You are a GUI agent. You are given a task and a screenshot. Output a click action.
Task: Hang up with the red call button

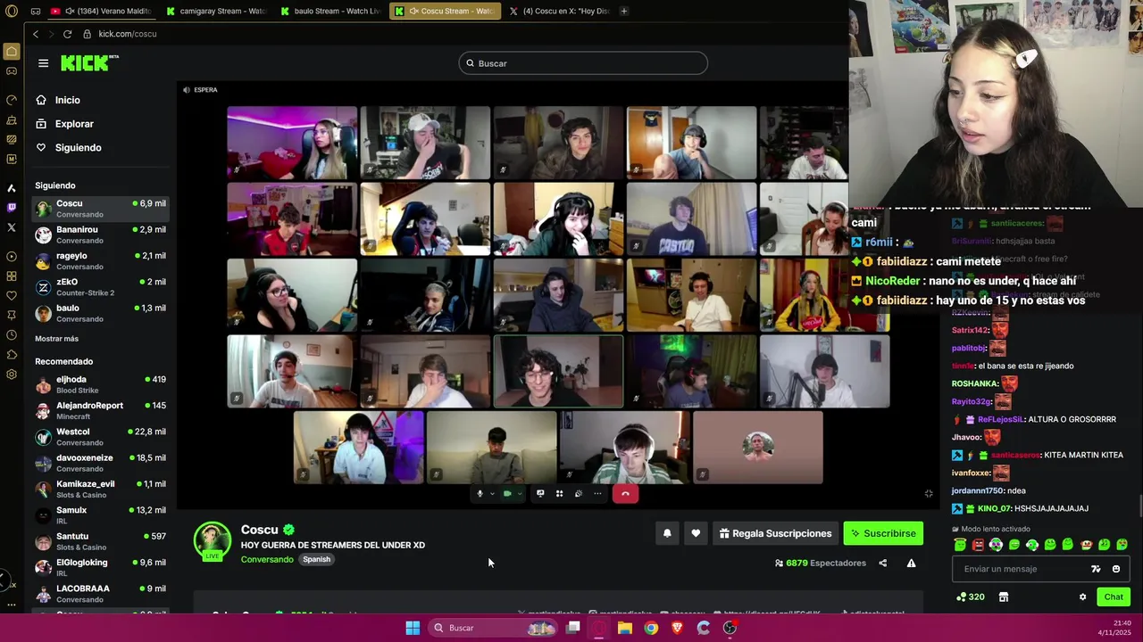click(625, 493)
